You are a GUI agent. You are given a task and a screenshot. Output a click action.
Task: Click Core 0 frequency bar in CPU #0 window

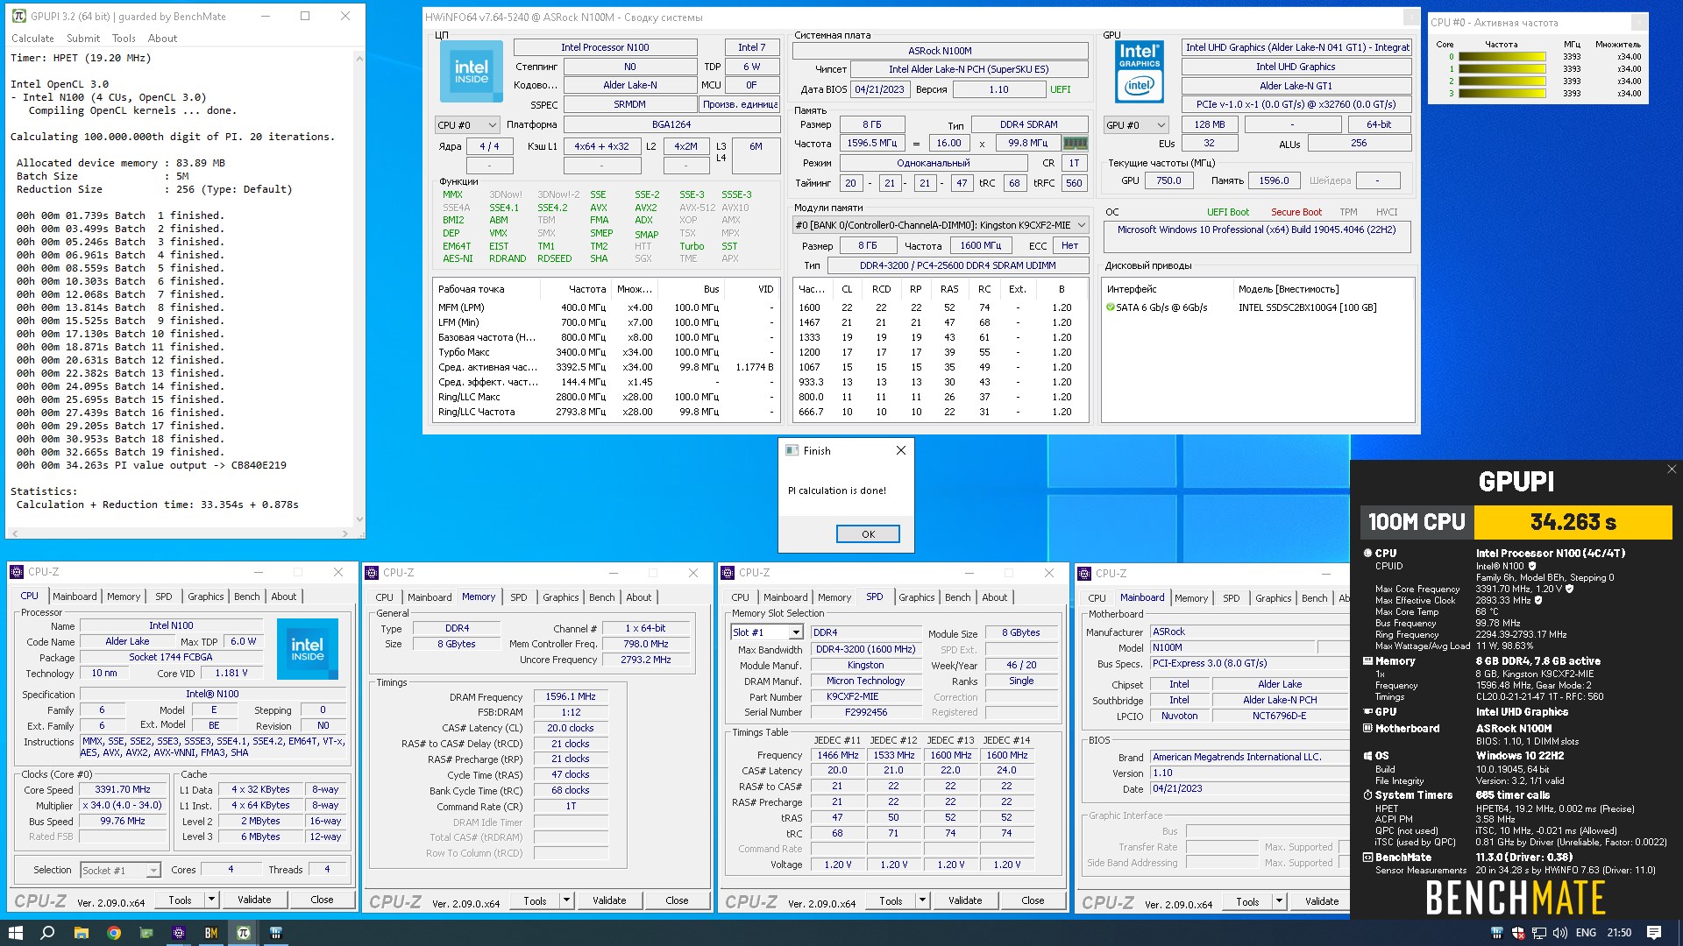click(1502, 57)
